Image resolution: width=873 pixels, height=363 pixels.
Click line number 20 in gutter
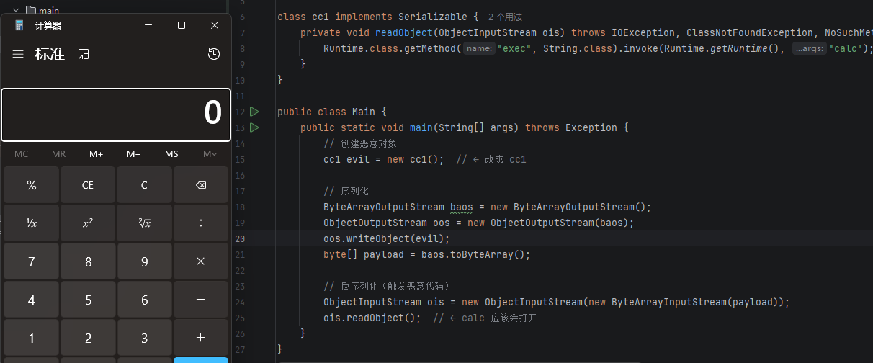[x=240, y=238]
